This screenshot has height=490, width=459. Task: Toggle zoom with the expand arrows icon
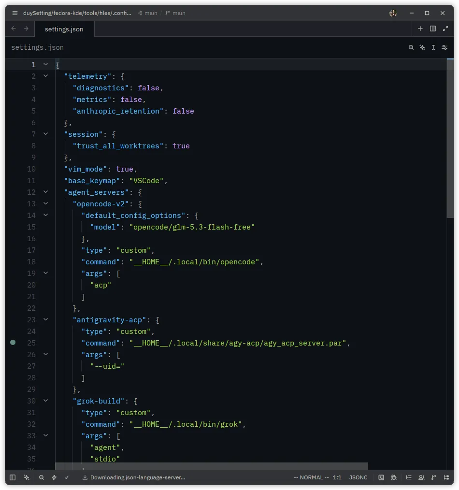445,29
